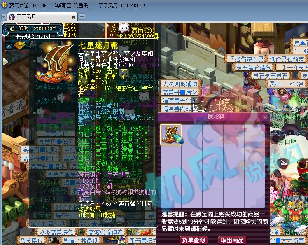Open the 1—4灵石 stall sign

[292, 68]
